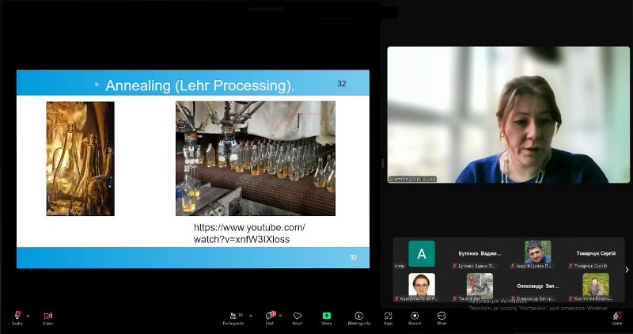Select the participant tile with letter A avatar
Screen dimensions: 633x334
click(x=422, y=253)
